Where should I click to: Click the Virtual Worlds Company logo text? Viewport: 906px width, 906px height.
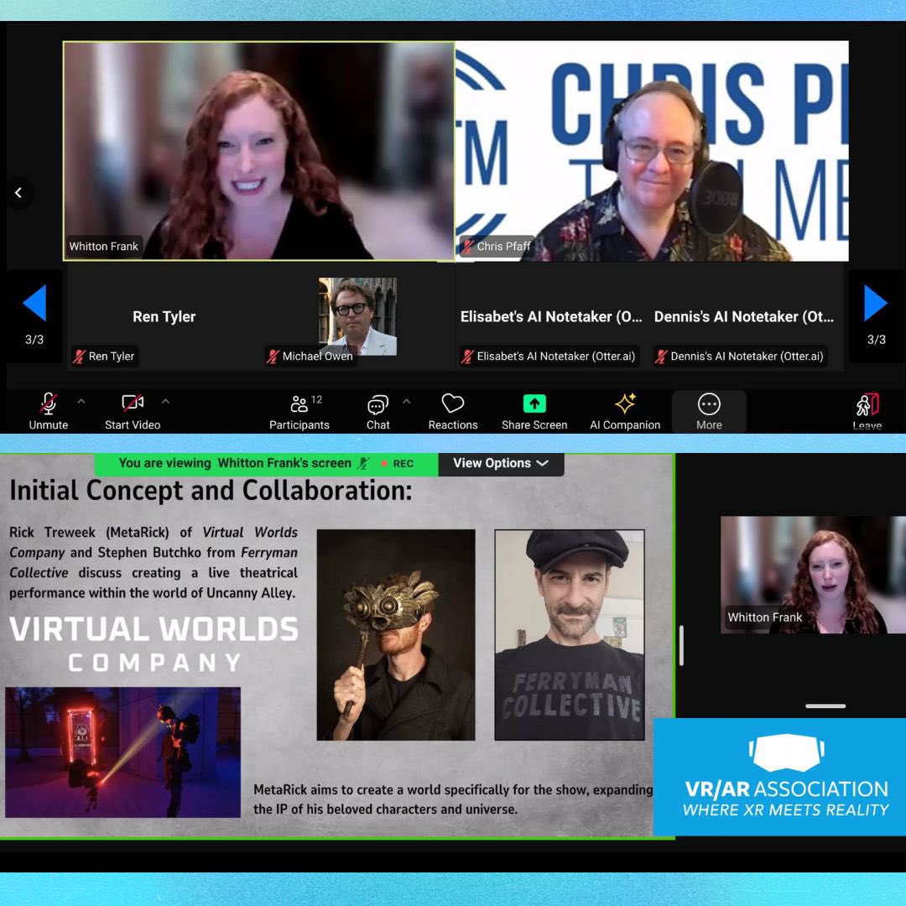coord(154,644)
